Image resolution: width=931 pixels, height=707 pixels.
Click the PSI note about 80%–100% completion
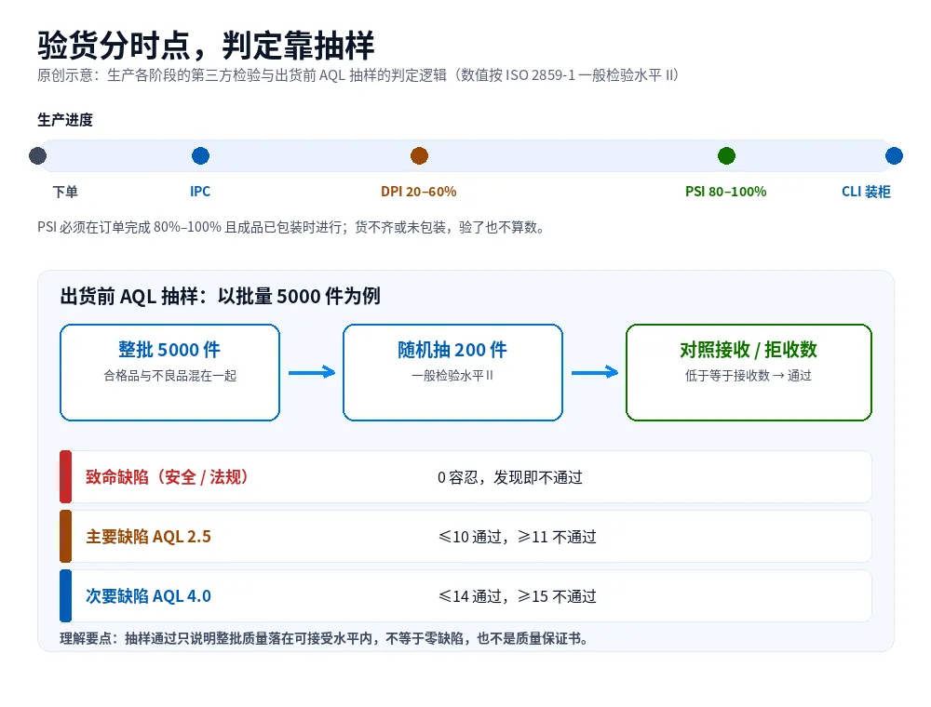(290, 227)
